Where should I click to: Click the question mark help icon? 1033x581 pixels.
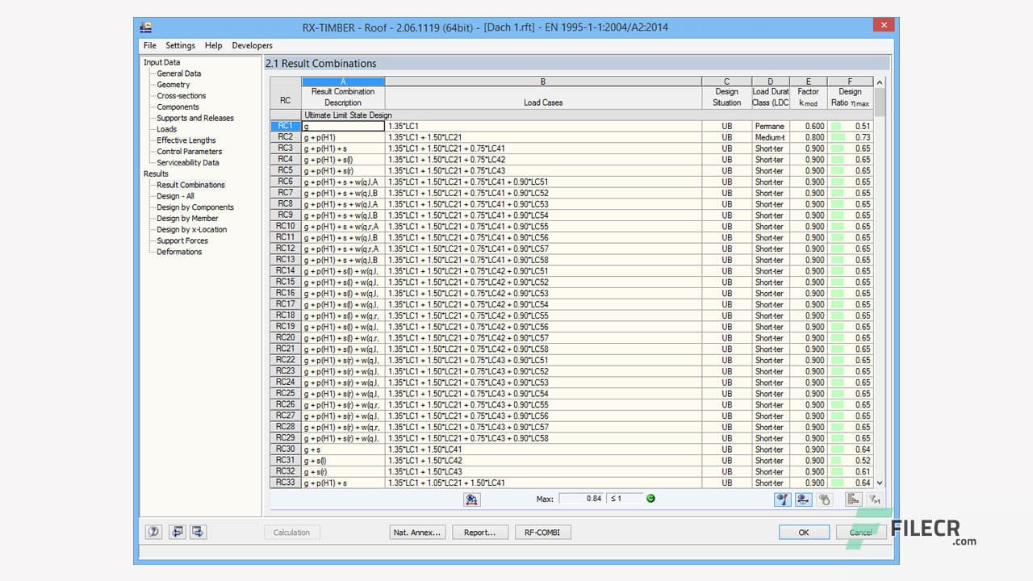coord(153,531)
